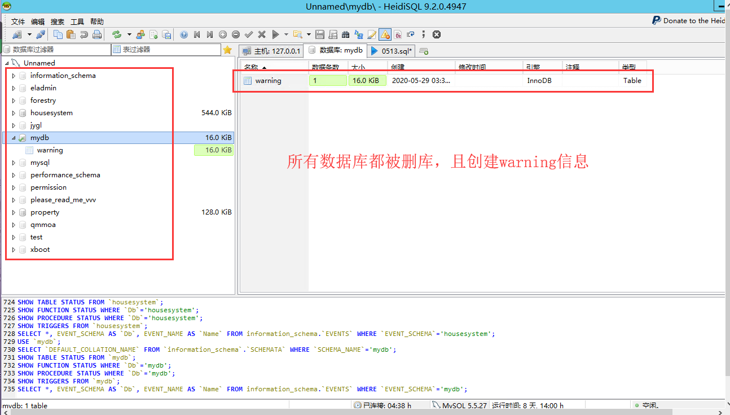Open the 工具 menu
Image resolution: width=730 pixels, height=415 pixels.
77,21
